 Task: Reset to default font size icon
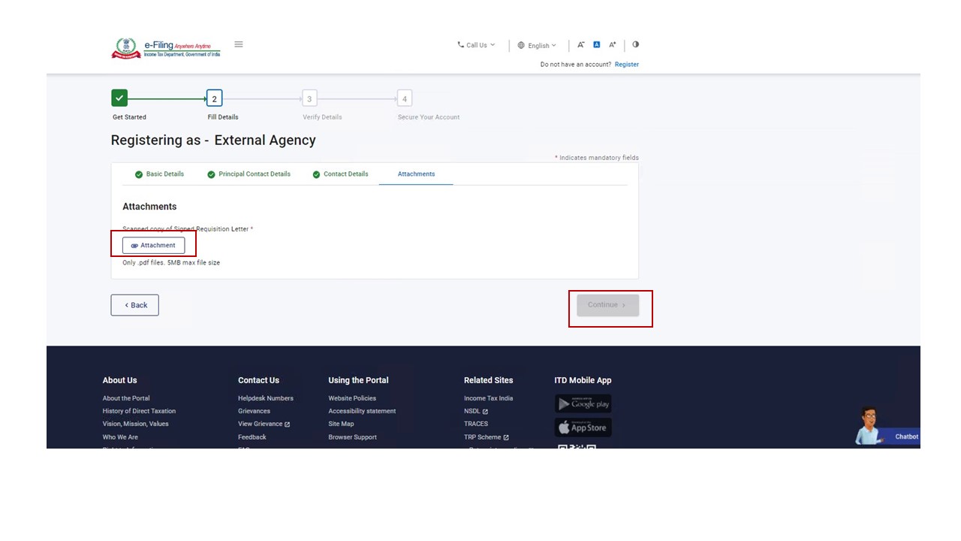(597, 45)
